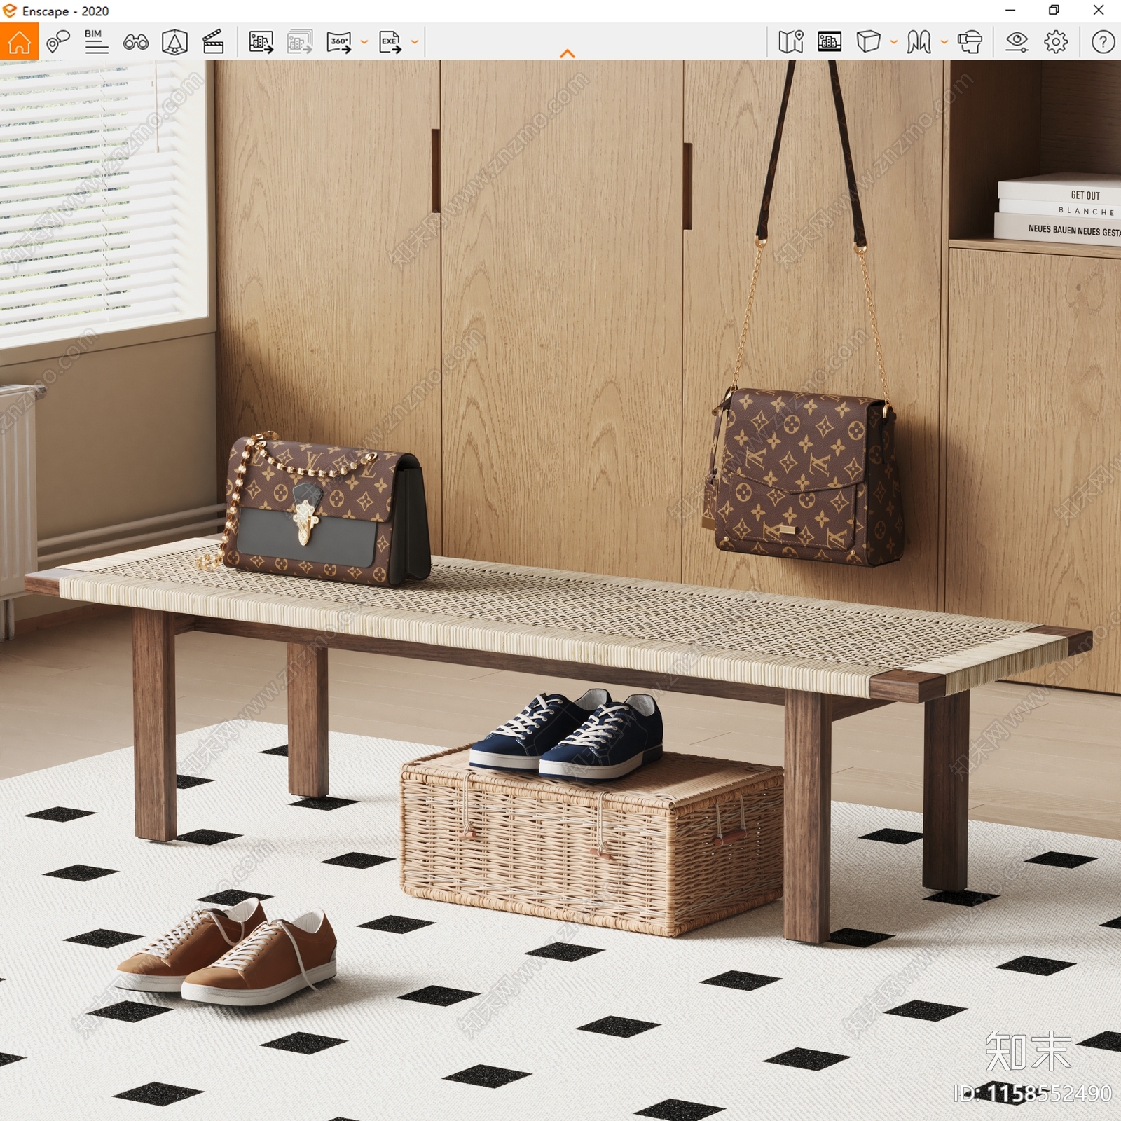Export EXE standalone file
1121x1121 pixels.
390,42
